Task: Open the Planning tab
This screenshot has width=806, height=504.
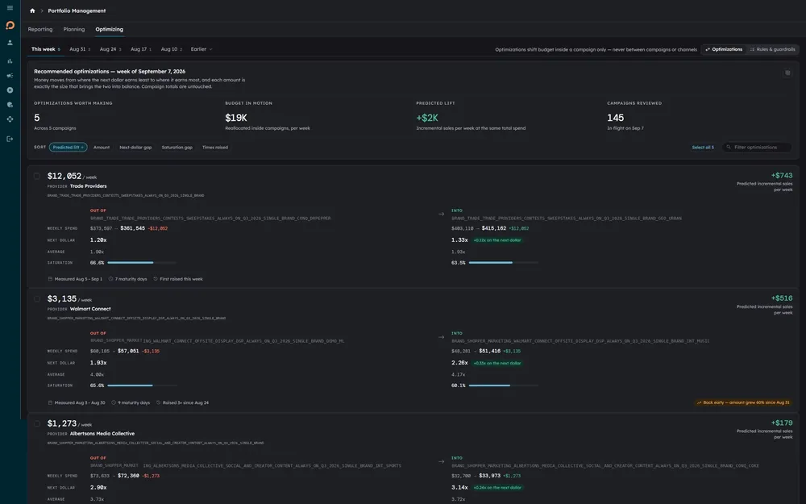Action: 74,29
